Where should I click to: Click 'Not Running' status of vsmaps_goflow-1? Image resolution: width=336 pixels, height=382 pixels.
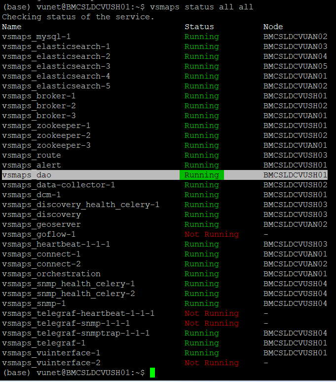click(x=212, y=234)
